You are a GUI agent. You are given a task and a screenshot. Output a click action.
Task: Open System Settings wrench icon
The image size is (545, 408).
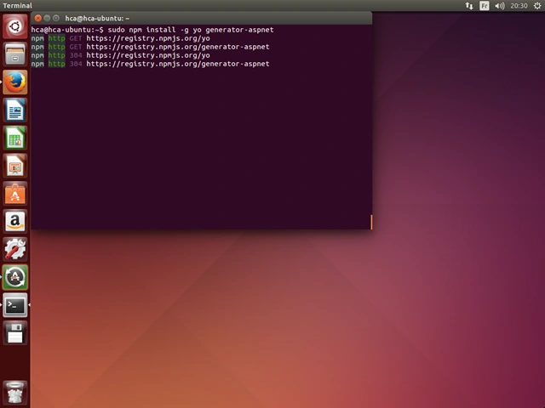pyautogui.click(x=15, y=249)
